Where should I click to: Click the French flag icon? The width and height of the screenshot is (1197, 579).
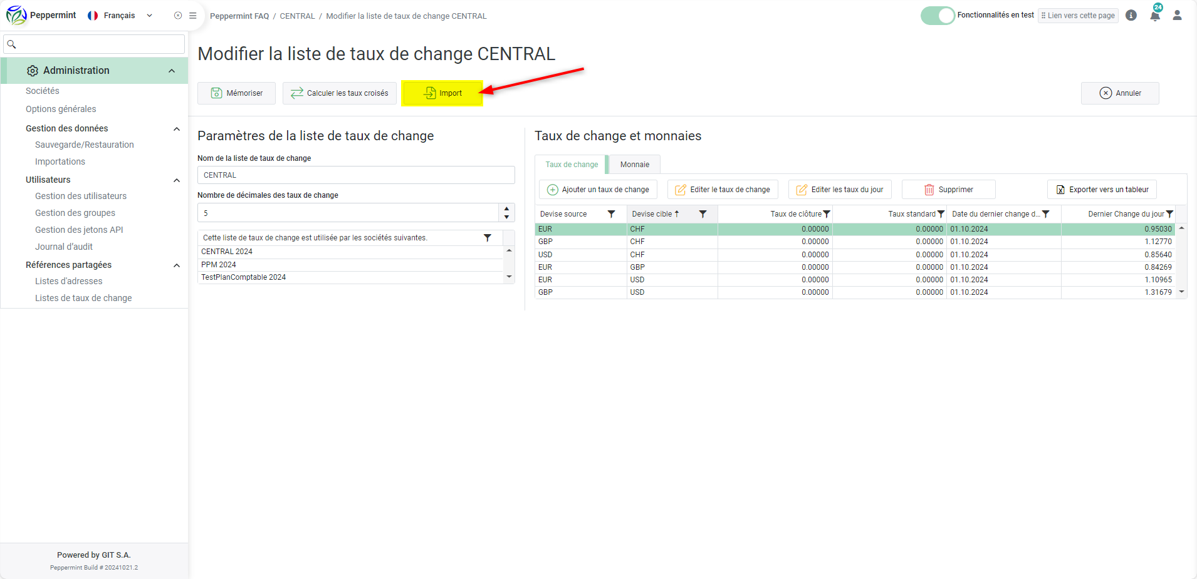pos(93,16)
